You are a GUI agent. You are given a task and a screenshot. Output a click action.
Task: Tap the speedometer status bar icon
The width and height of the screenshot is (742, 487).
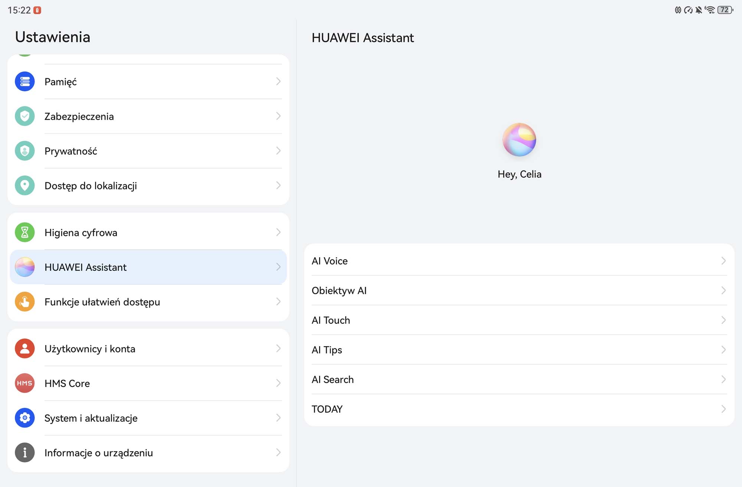point(689,10)
